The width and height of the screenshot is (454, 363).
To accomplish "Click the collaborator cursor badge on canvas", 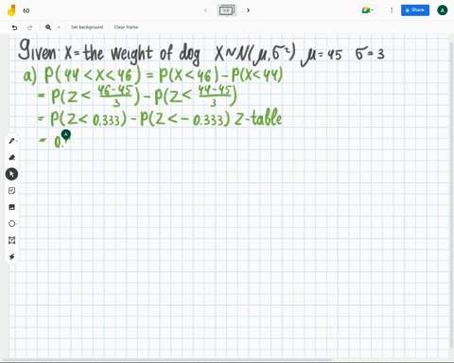I will point(66,134).
